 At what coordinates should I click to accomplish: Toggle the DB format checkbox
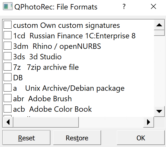click(7, 77)
